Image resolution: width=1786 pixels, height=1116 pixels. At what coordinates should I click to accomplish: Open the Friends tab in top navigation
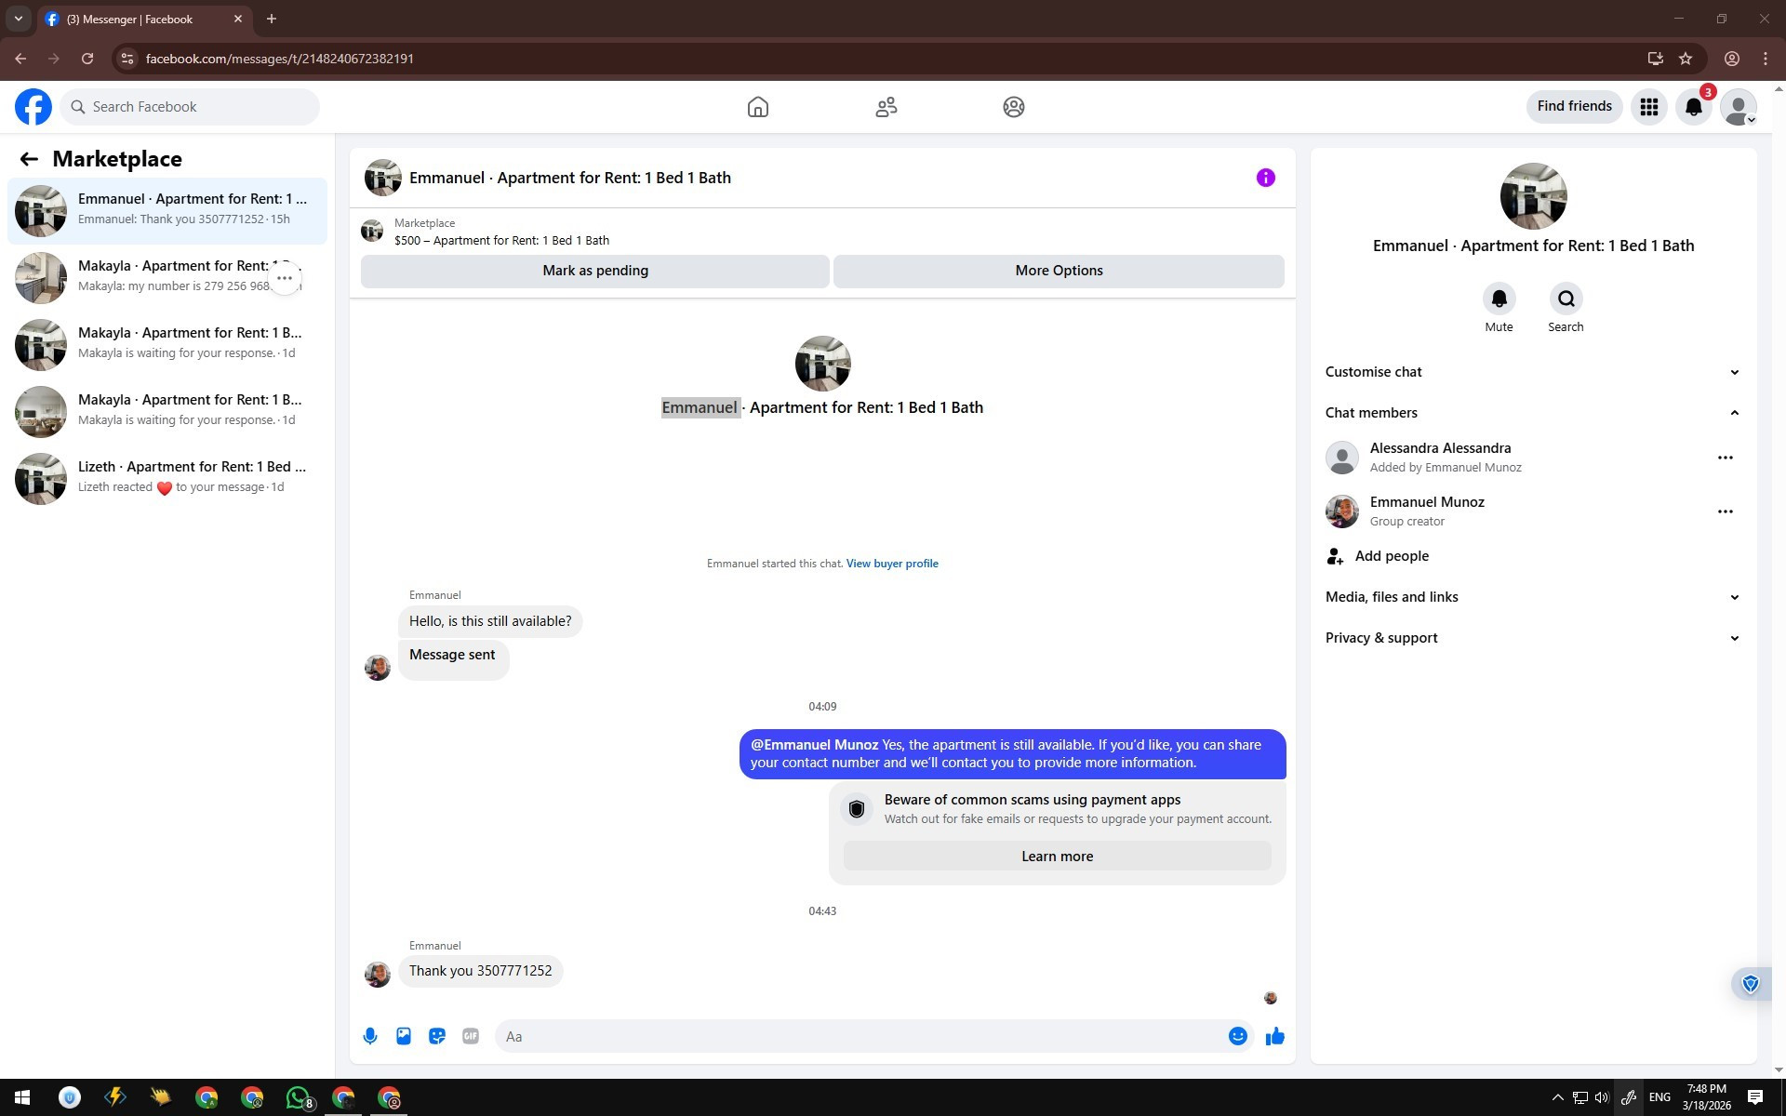point(886,107)
